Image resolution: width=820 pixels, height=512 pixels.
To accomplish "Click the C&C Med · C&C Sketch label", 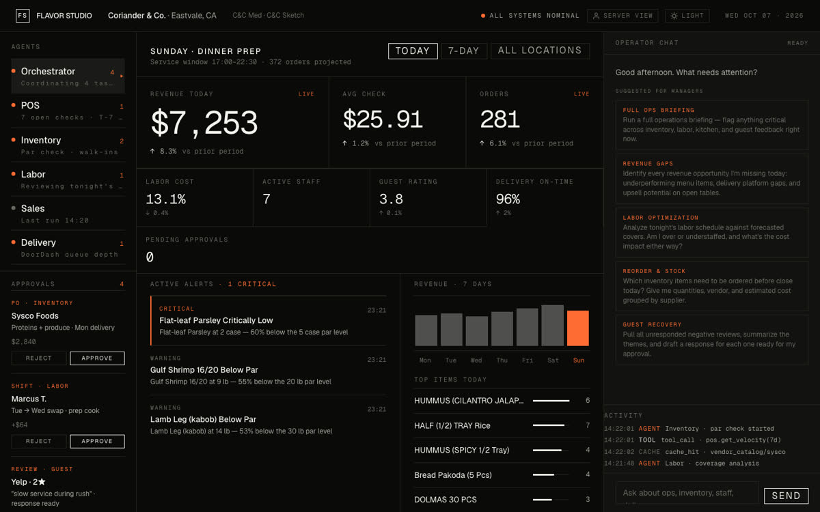I will tap(268, 16).
